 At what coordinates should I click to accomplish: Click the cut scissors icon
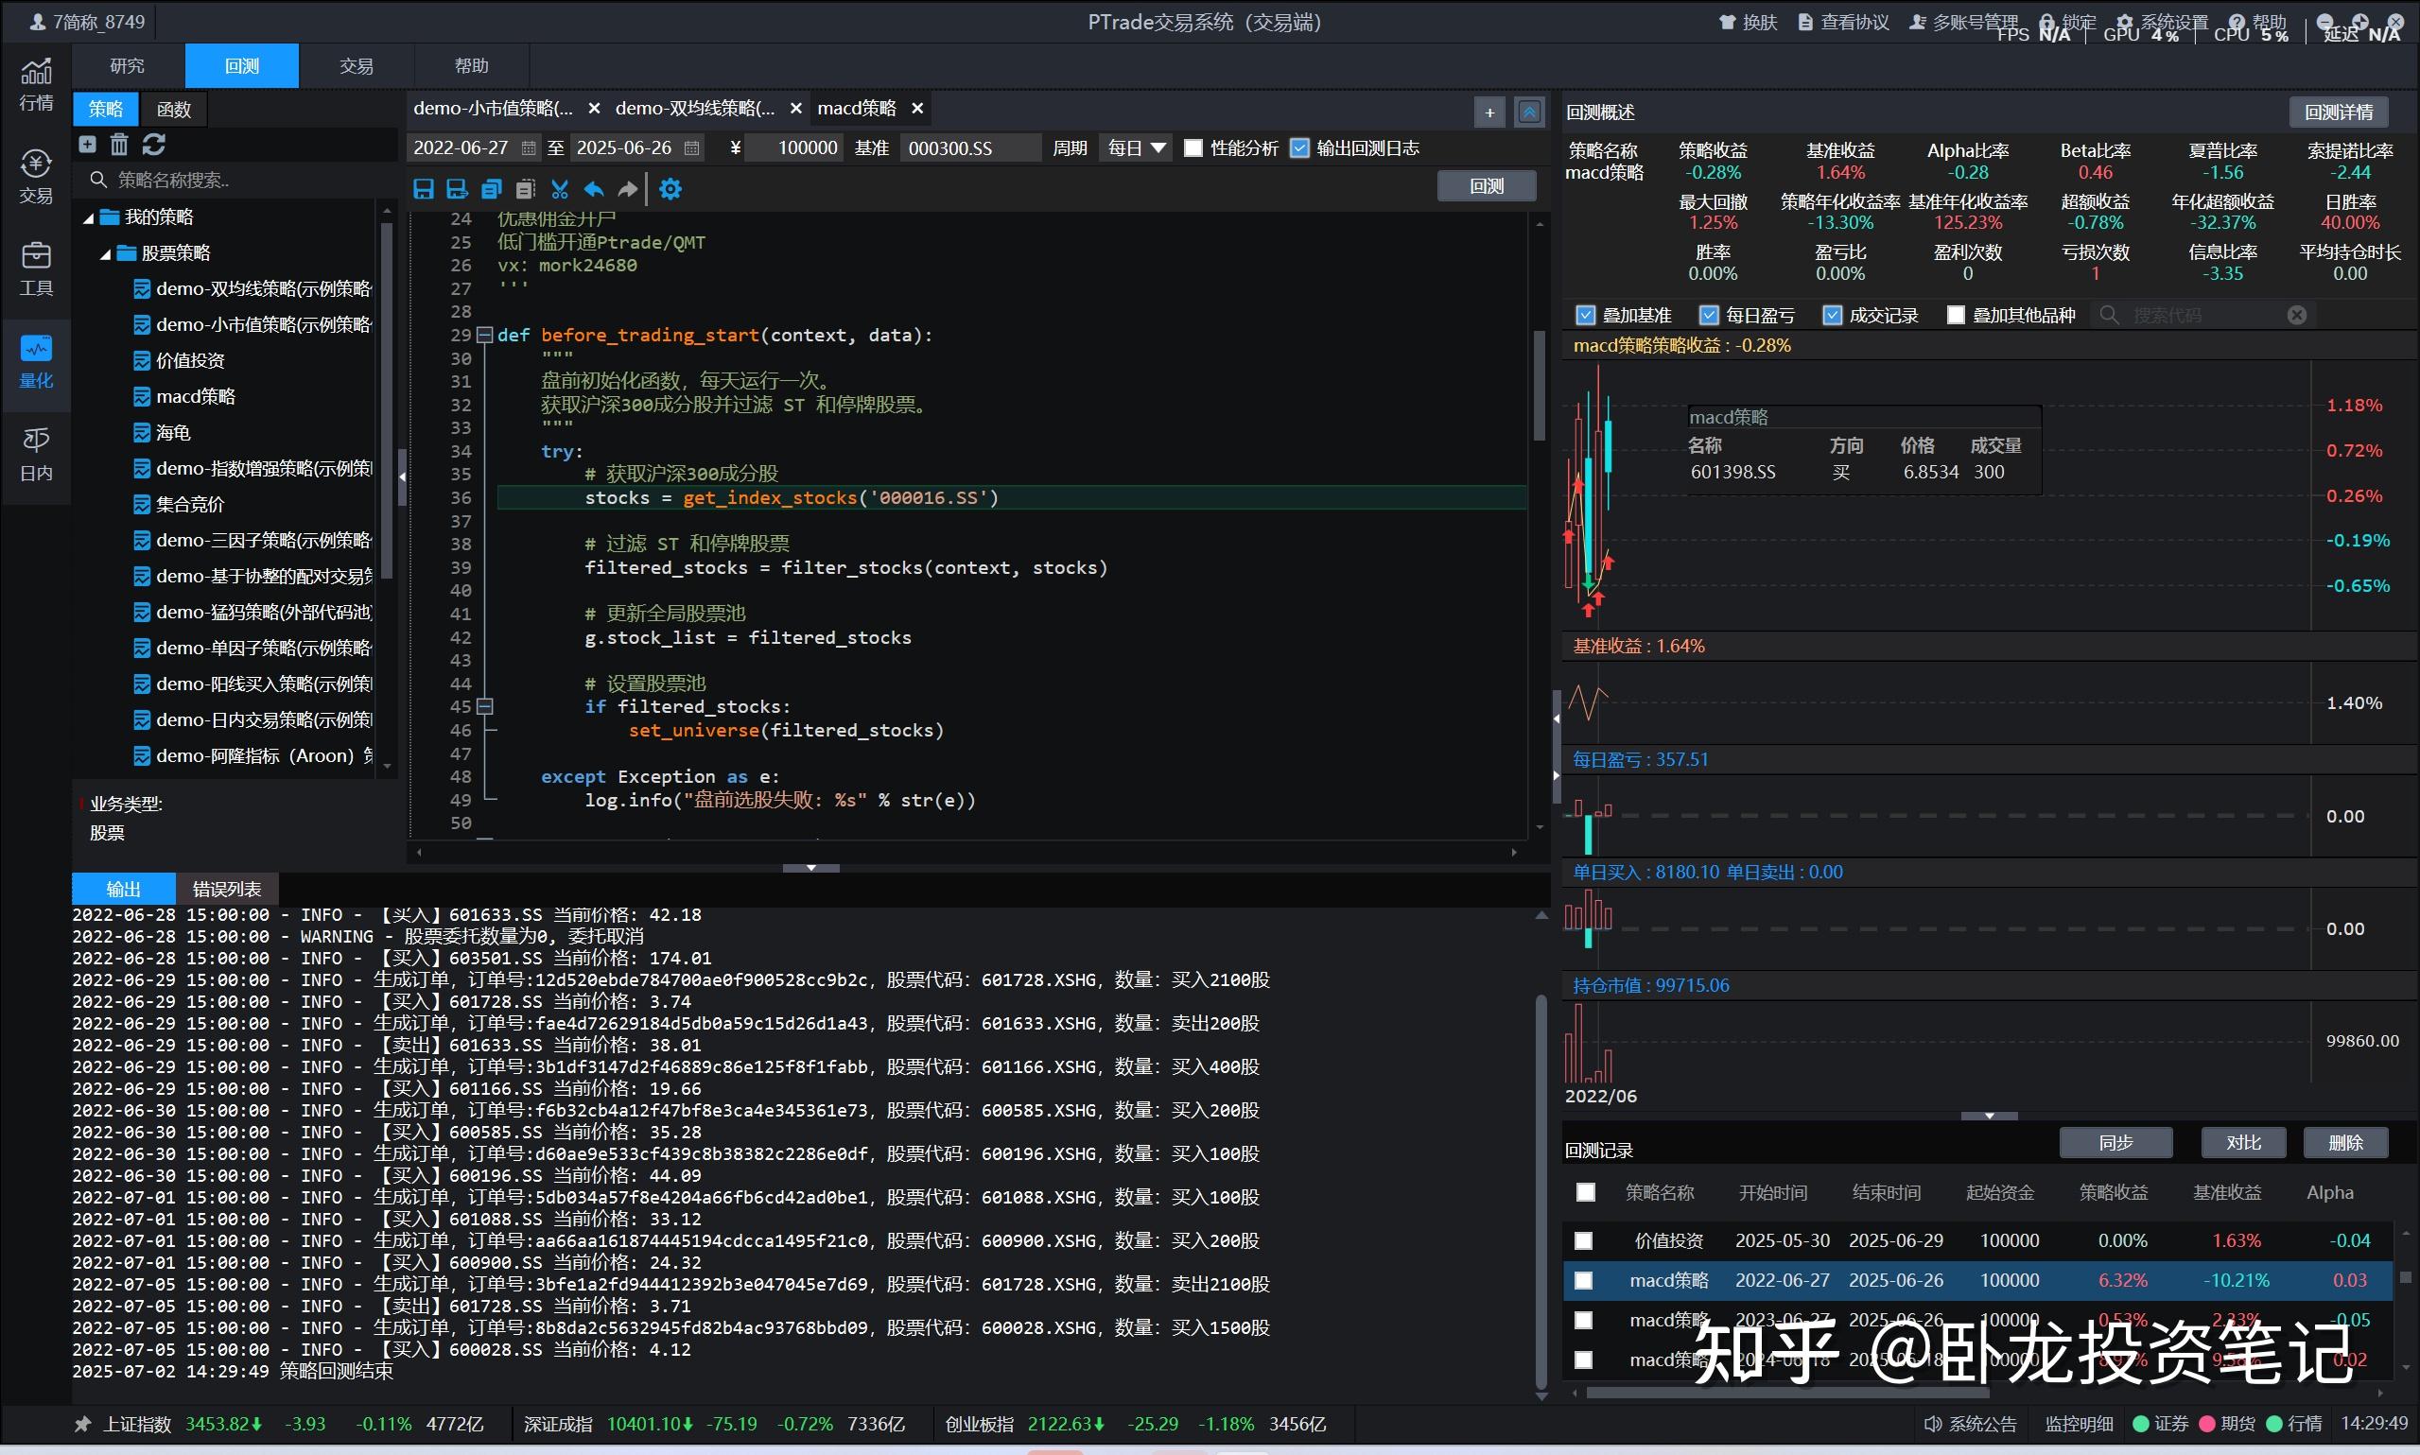tap(560, 189)
